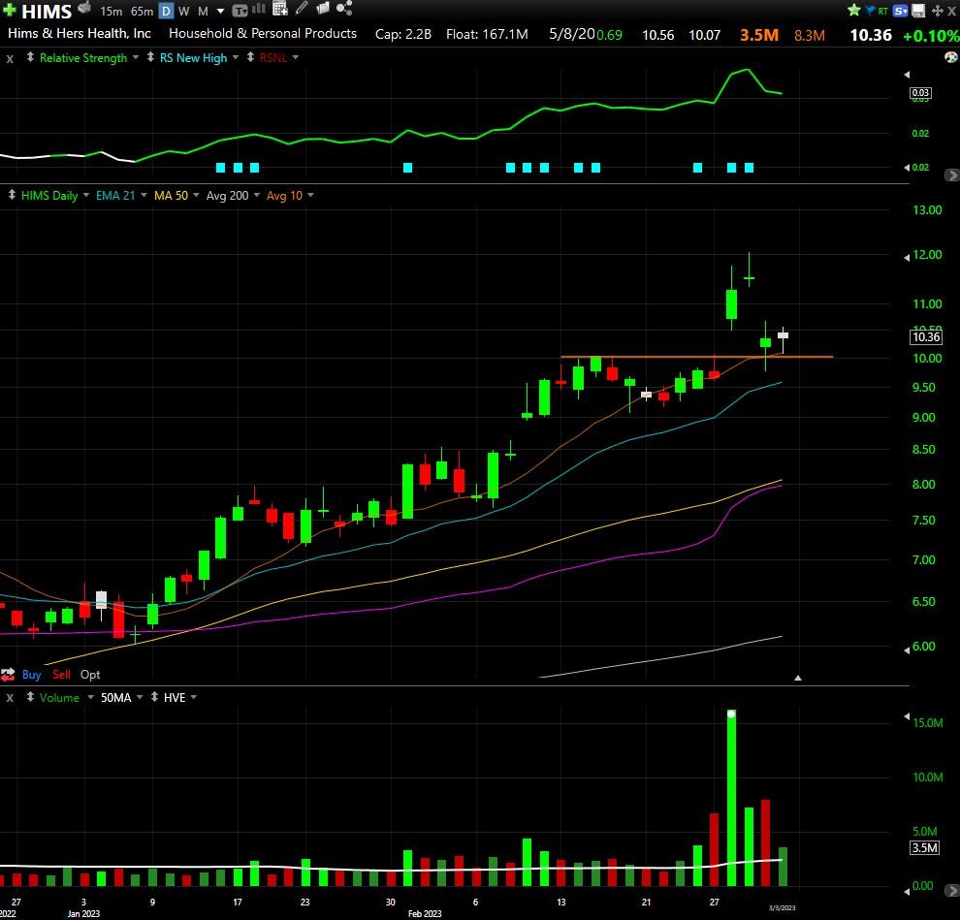Screen dimensions: 960x920
Task: Open the Avg 10 settings dropdown
Action: [x=310, y=195]
